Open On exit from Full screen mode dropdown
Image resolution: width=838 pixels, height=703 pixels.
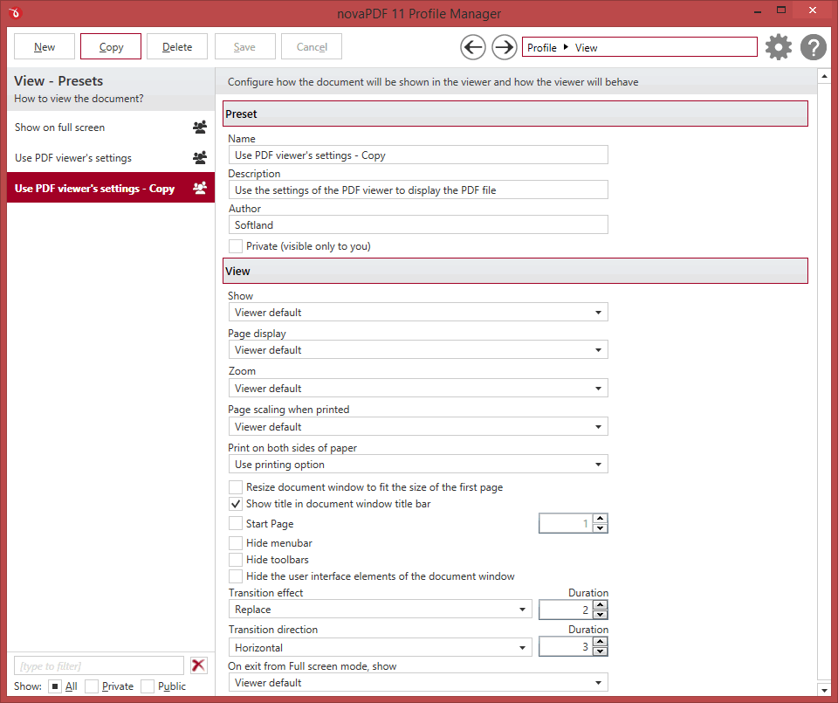tap(418, 683)
